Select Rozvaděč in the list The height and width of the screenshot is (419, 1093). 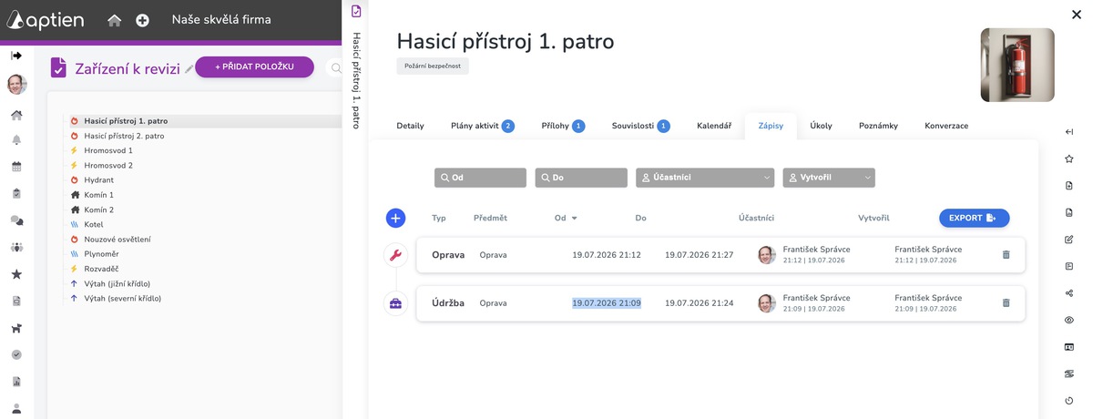pyautogui.click(x=101, y=269)
